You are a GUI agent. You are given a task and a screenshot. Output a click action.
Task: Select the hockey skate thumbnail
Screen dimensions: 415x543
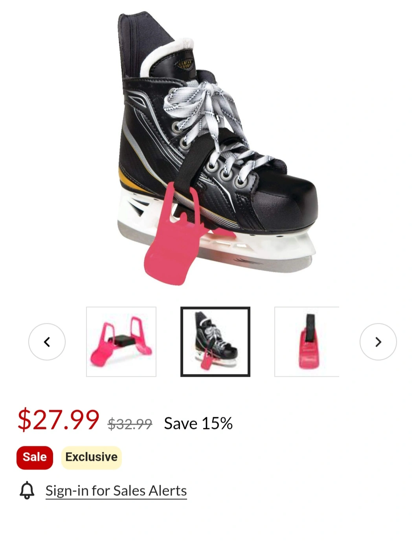point(215,341)
